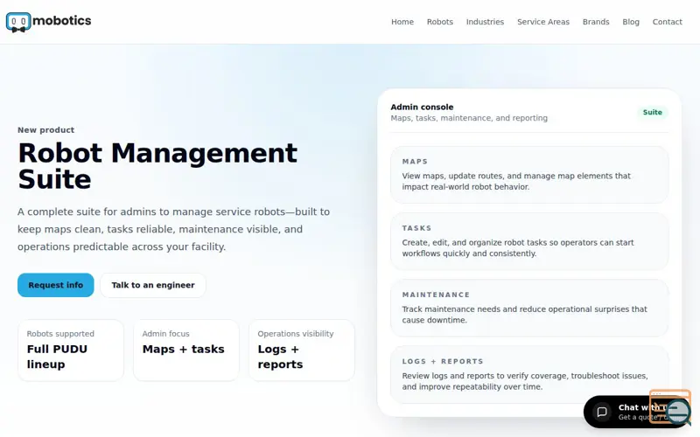Go to Industries page
700x437 pixels.
pos(485,22)
